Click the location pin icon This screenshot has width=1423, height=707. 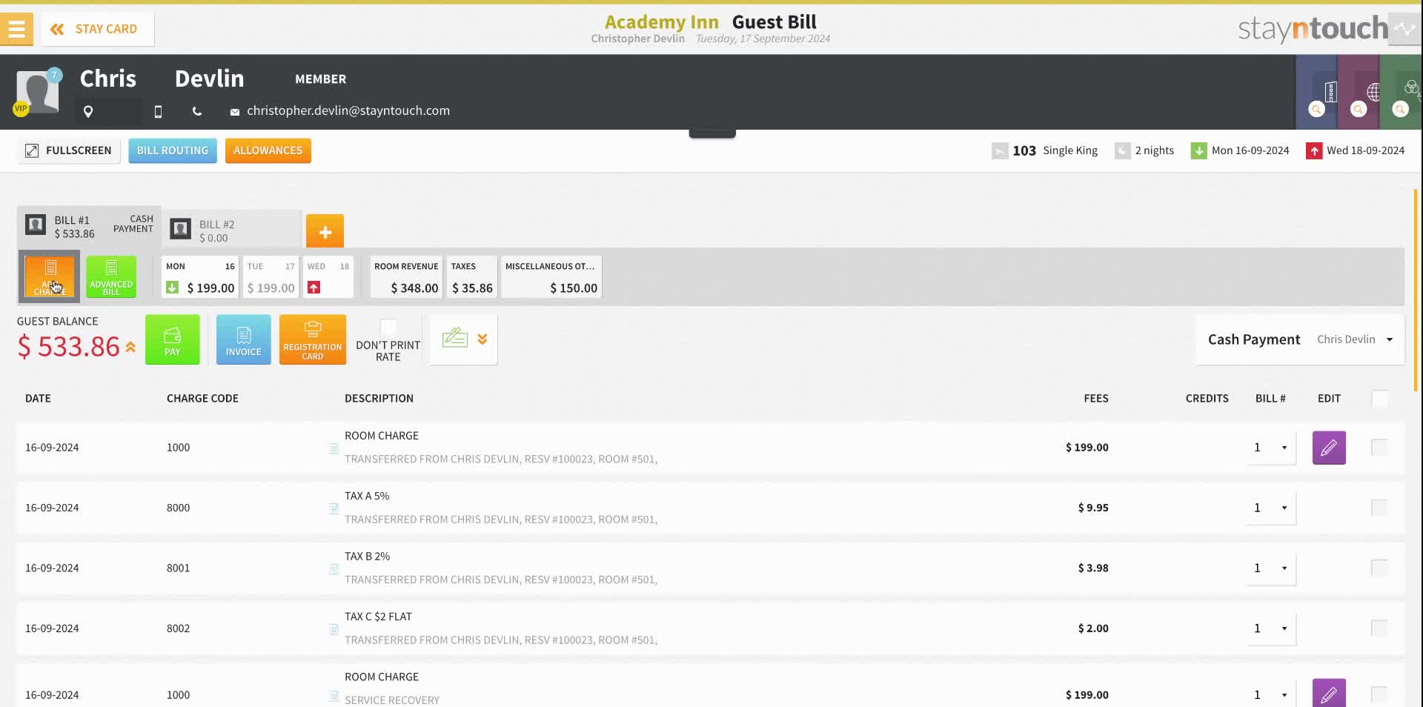point(88,111)
